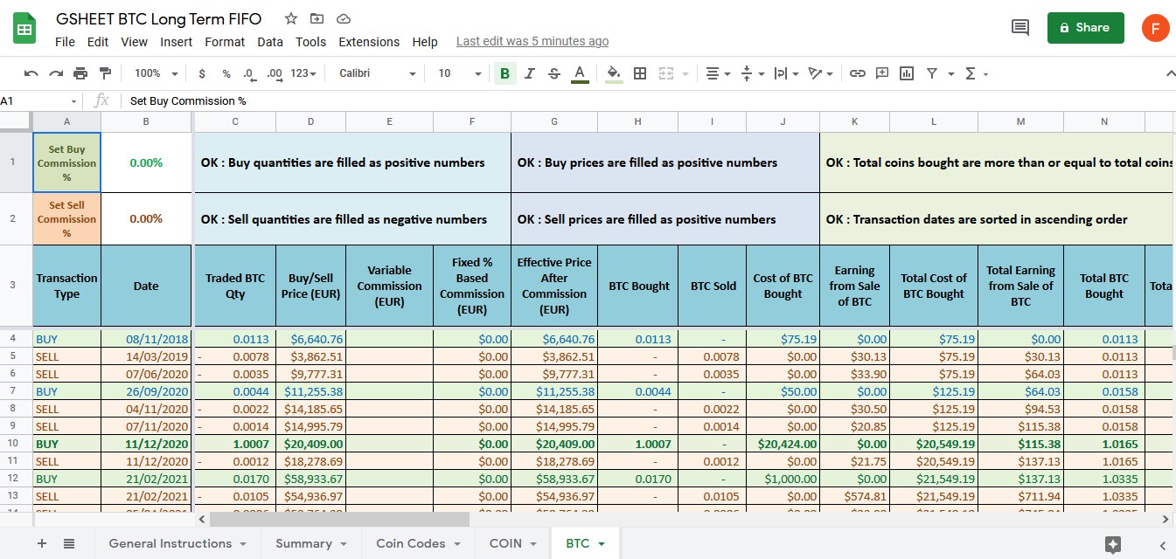The height and width of the screenshot is (559, 1176).
Task: Increase decimal places
Action: 275,73
